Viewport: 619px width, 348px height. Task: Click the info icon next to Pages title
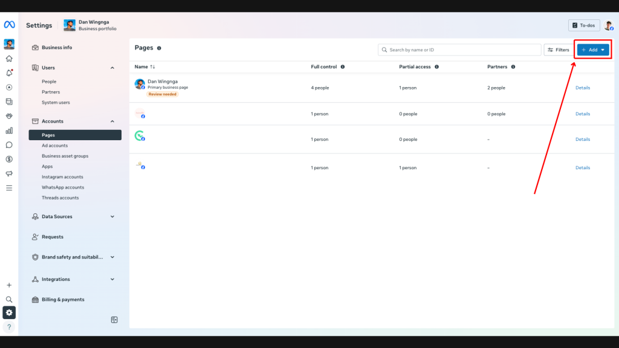(159, 48)
